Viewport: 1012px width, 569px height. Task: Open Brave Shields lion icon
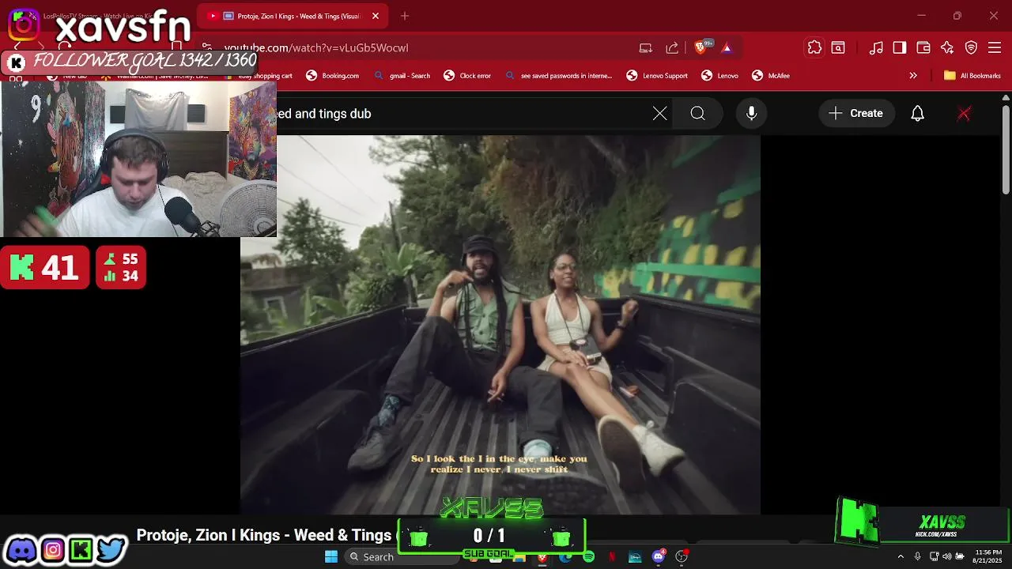[x=700, y=48]
